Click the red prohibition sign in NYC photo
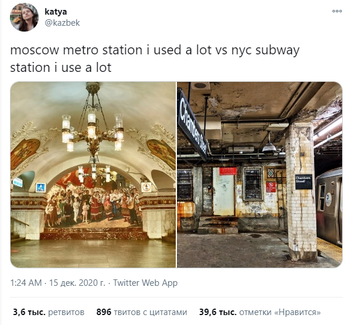The height and width of the screenshot is (325, 348). [x=271, y=187]
